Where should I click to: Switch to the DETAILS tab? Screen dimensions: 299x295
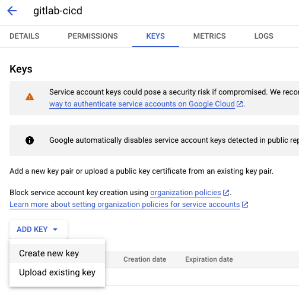pyautogui.click(x=24, y=36)
